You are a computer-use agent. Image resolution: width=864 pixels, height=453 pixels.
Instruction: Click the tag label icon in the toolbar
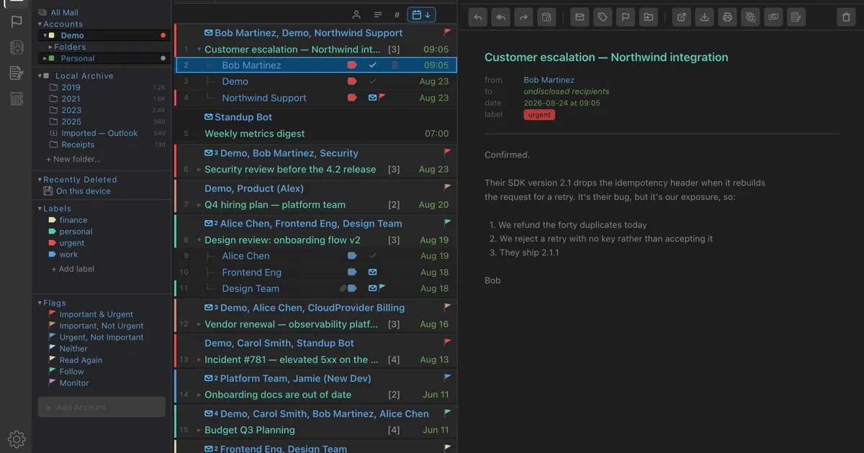click(602, 17)
